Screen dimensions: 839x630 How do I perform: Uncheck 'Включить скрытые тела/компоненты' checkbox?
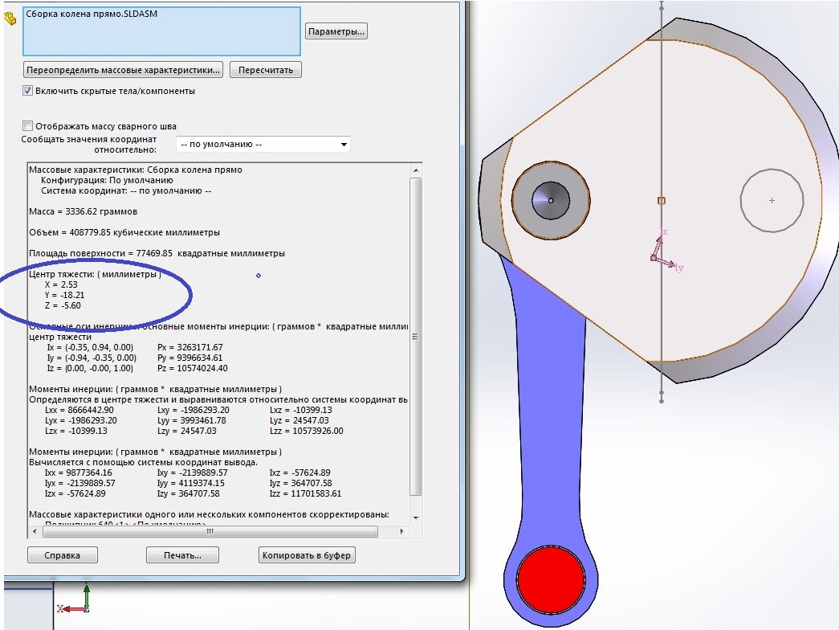coord(28,91)
